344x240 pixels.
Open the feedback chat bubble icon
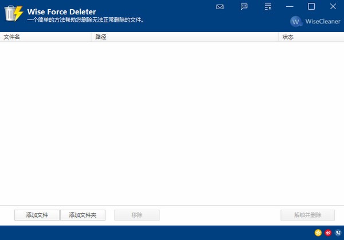click(244, 7)
